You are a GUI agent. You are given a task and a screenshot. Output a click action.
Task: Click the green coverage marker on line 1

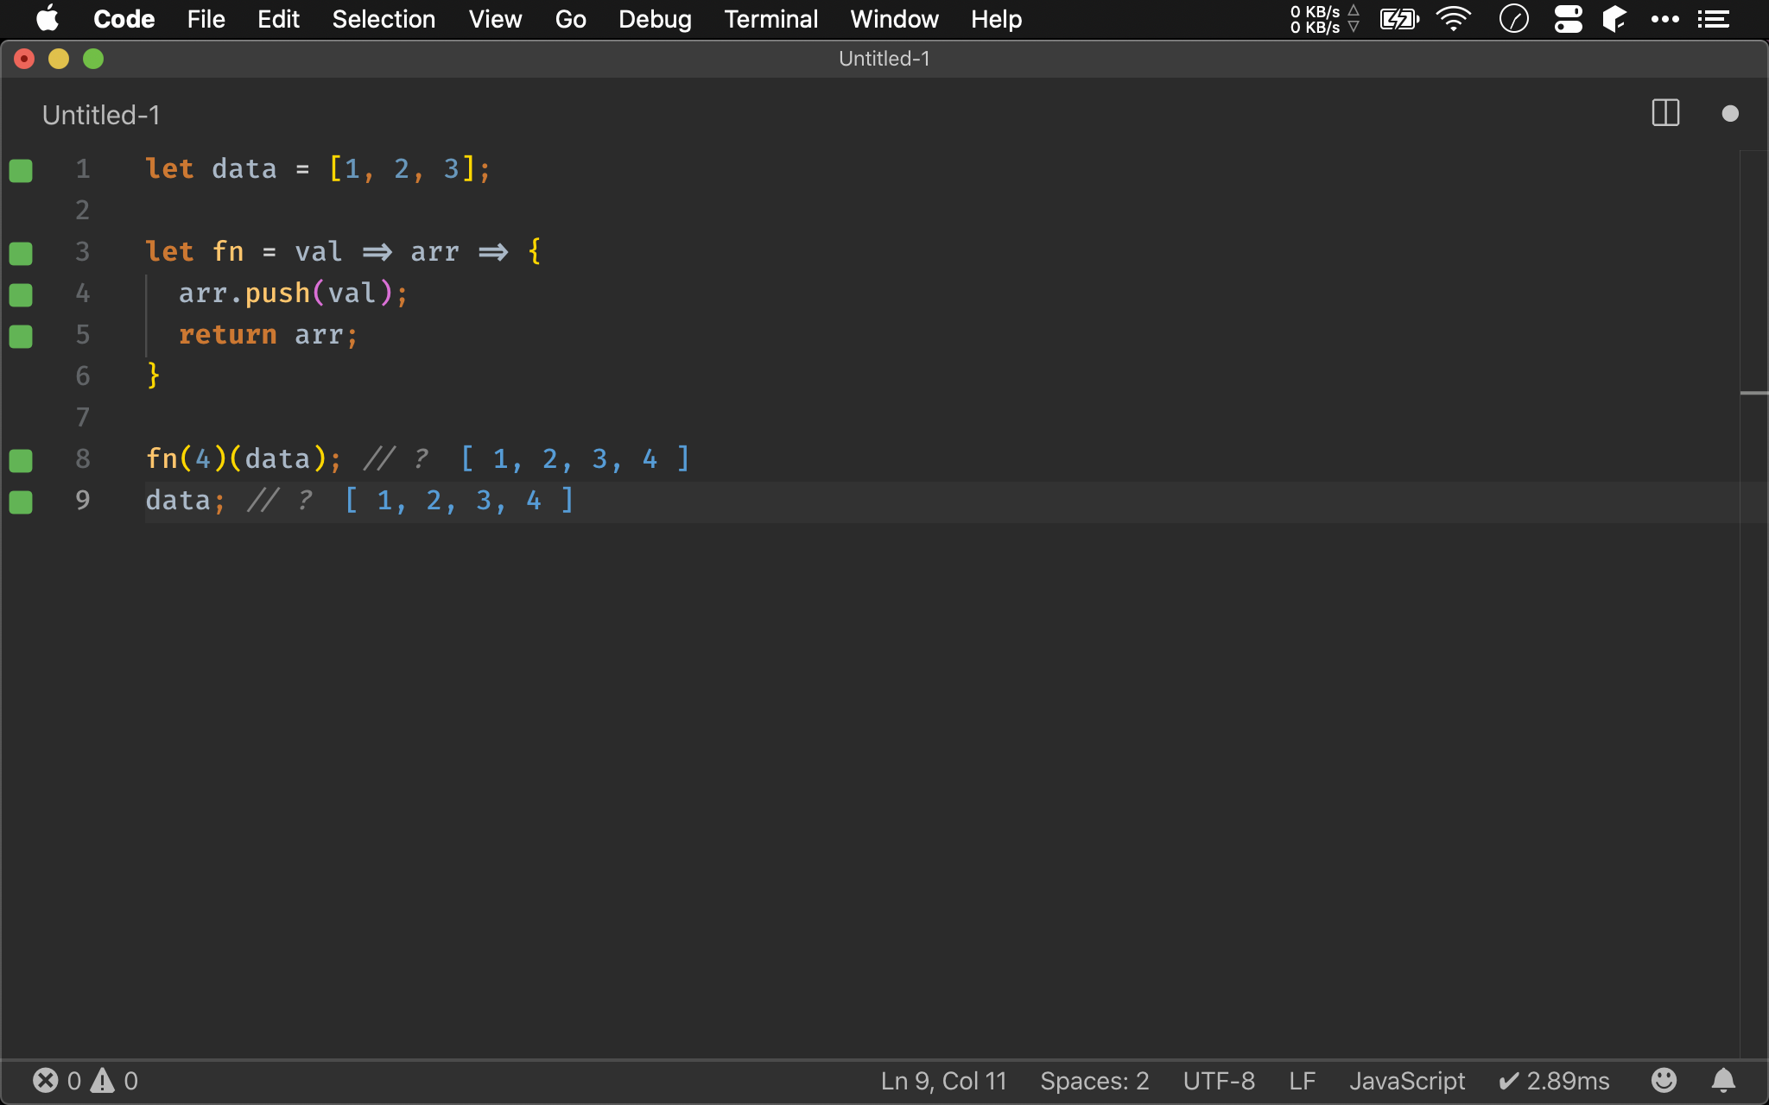21,170
